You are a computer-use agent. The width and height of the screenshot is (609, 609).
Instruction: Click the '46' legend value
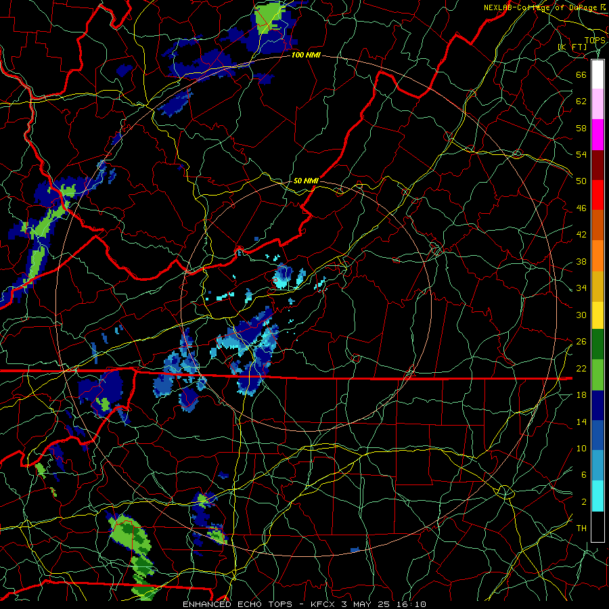(x=581, y=208)
